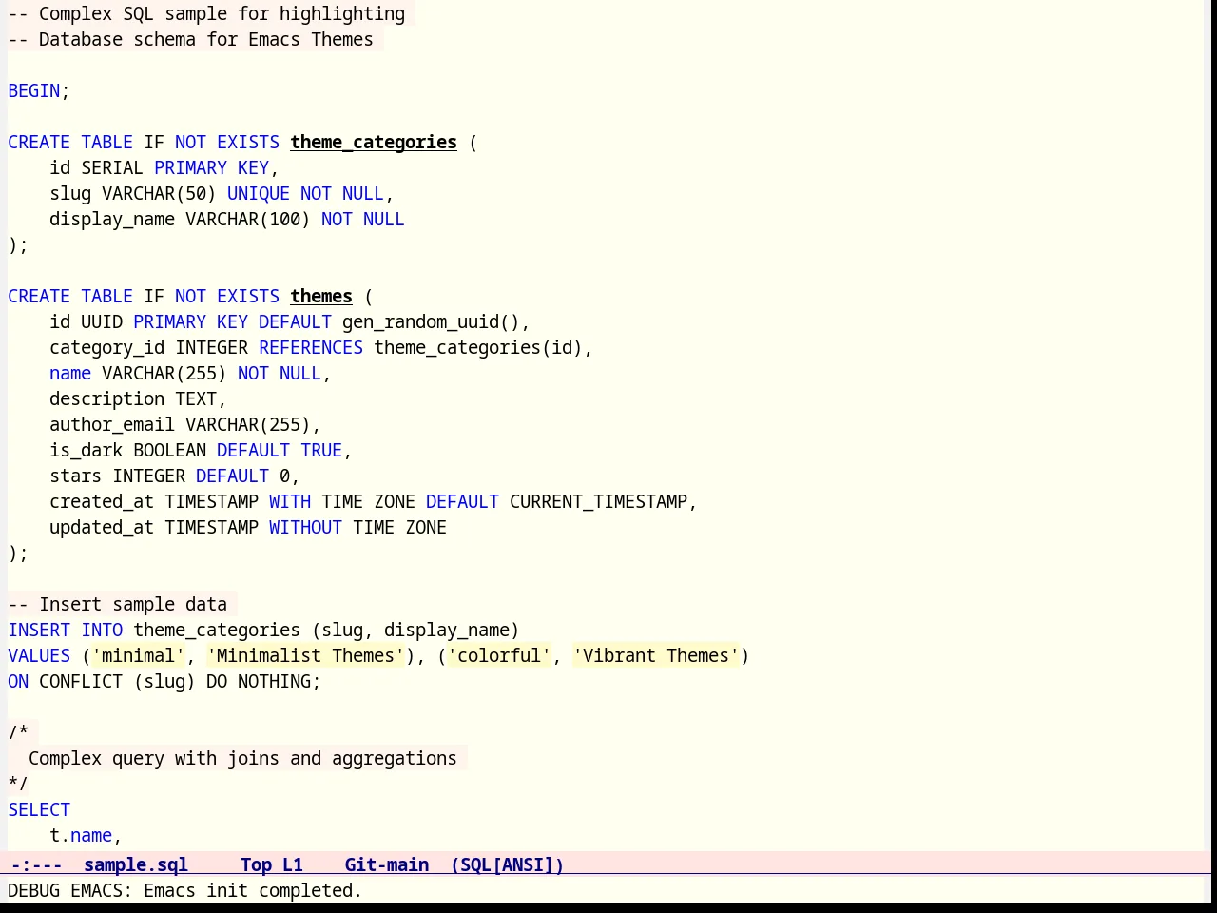Click 'WITH' keyword on created_at line
1217x913 pixels.
290,501
